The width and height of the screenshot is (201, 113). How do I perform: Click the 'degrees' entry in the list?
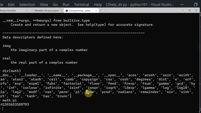pos(143,79)
